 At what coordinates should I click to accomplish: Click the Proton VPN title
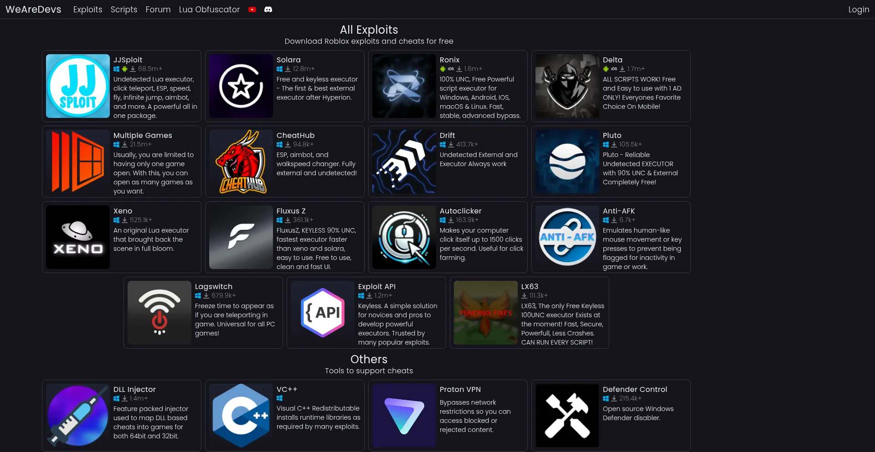[460, 389]
